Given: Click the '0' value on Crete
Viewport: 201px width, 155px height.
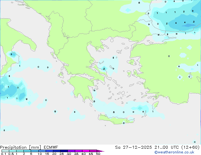Looking at the screenshot, I should (124, 123).
